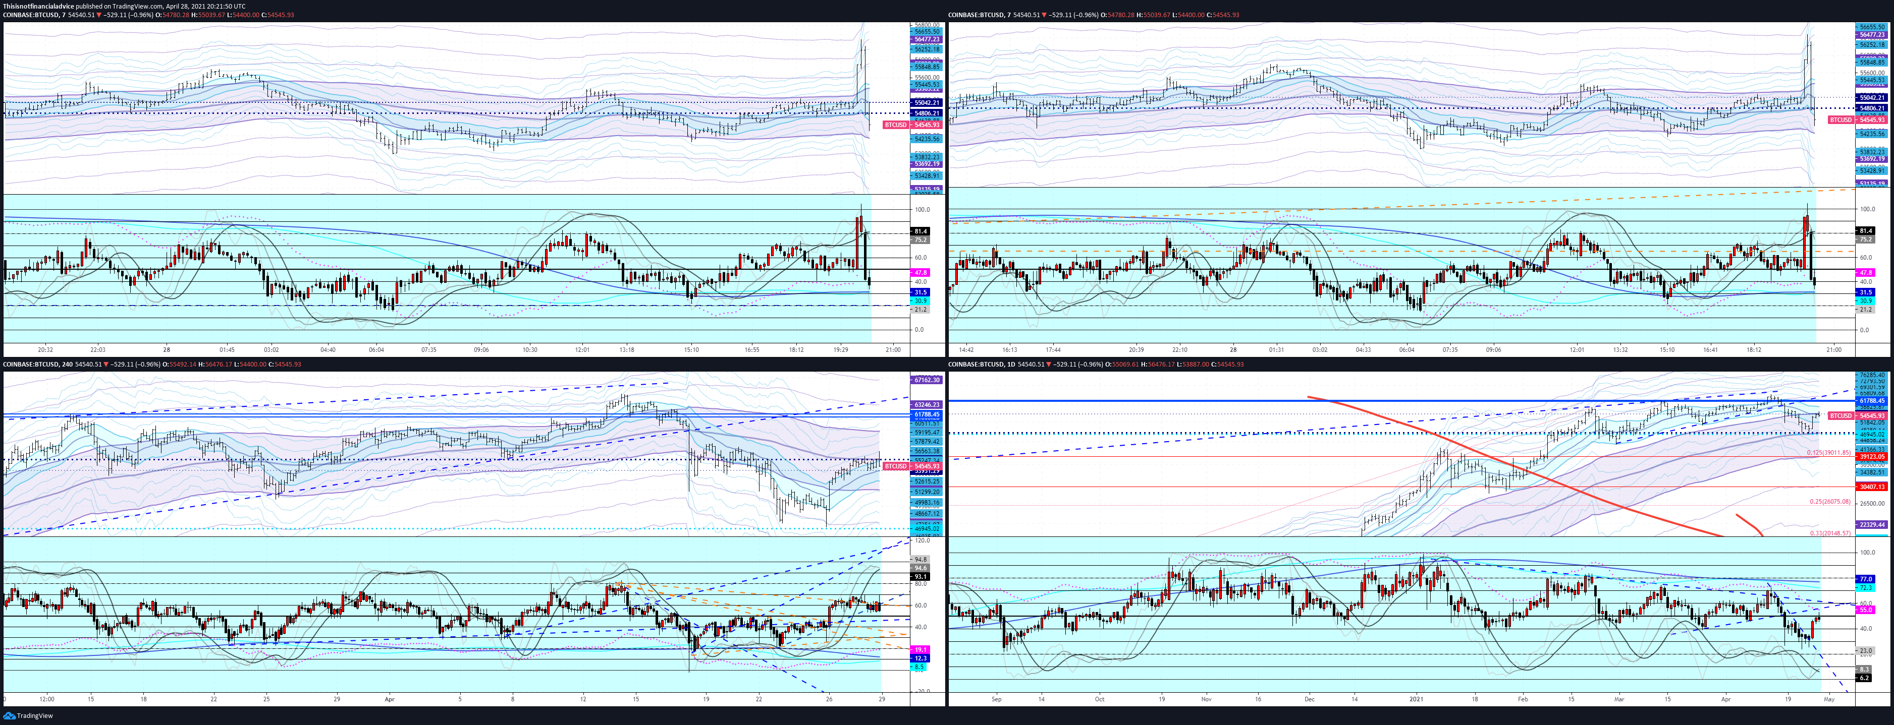Click the black 6.2 indicator value
The width and height of the screenshot is (1894, 725).
[x=1865, y=678]
